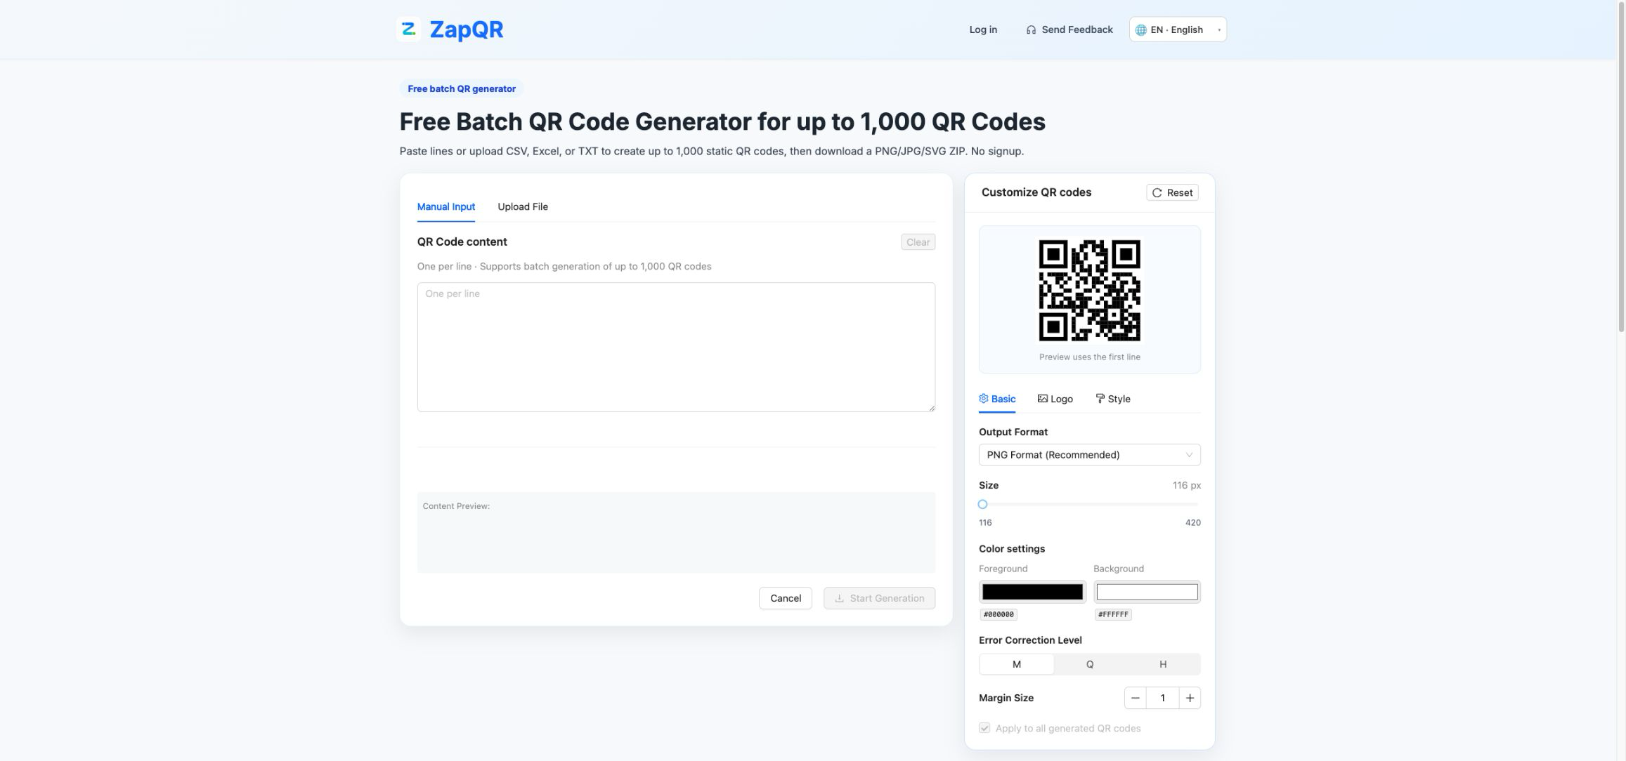Open the EN · English language dropdown
This screenshot has height=761, width=1626.
(1178, 29)
